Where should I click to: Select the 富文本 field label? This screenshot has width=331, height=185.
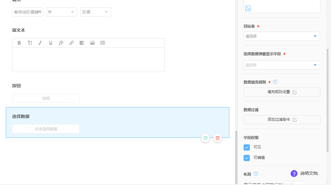point(19,30)
